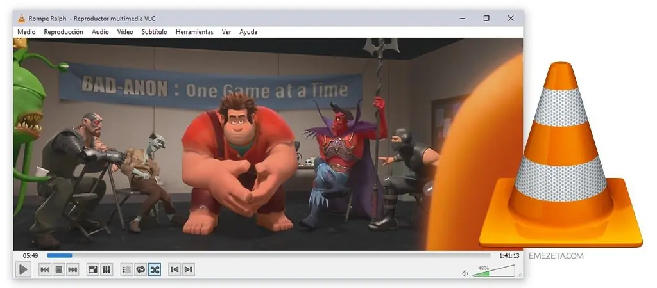Screen dimensions: 657x288
Task: Open the Medio menu
Action: (26, 32)
